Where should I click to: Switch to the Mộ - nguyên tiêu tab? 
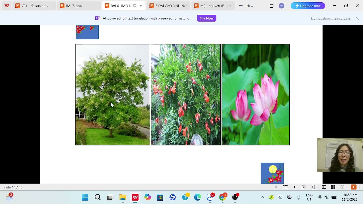click(x=213, y=6)
